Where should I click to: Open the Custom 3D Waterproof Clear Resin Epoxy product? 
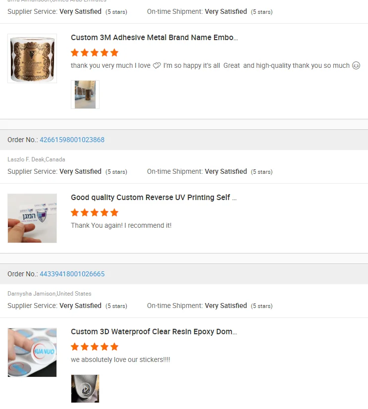click(x=154, y=332)
